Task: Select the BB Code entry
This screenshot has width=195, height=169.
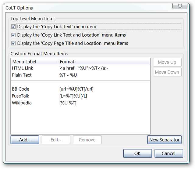Action: pos(80,89)
